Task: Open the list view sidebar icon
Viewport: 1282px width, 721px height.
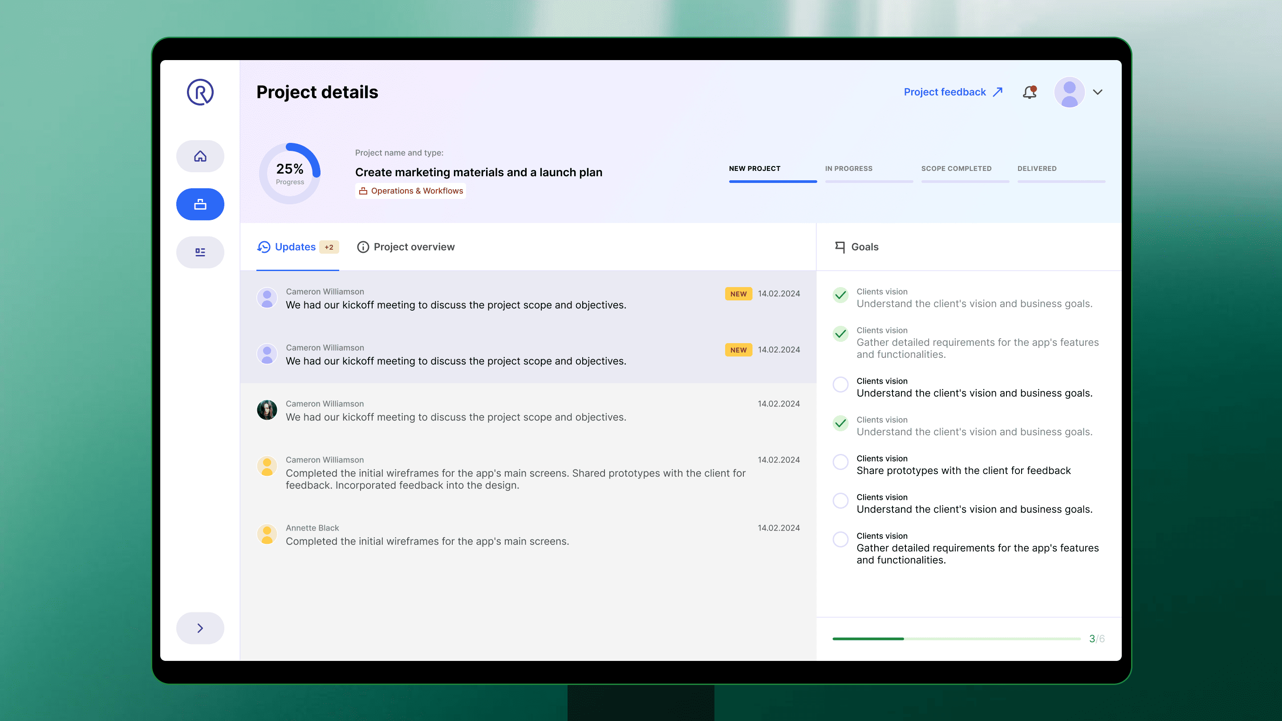Action: pos(200,252)
